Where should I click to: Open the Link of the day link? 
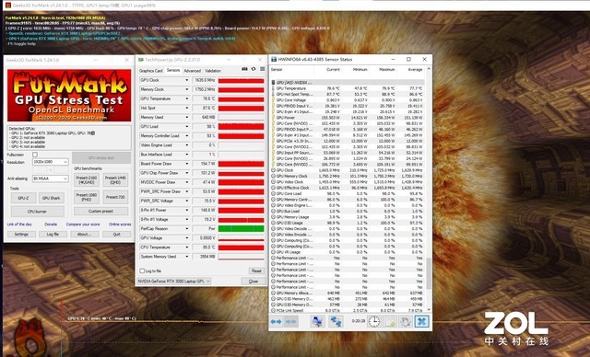click(x=19, y=225)
